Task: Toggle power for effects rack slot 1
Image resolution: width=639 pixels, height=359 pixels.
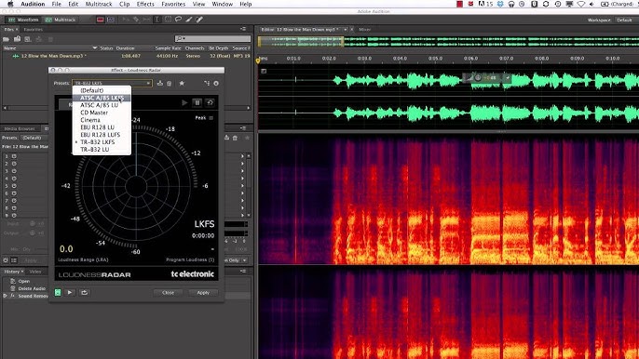Action: pos(14,156)
